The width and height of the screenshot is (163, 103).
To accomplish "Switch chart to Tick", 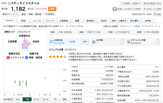I will click(18, 99).
